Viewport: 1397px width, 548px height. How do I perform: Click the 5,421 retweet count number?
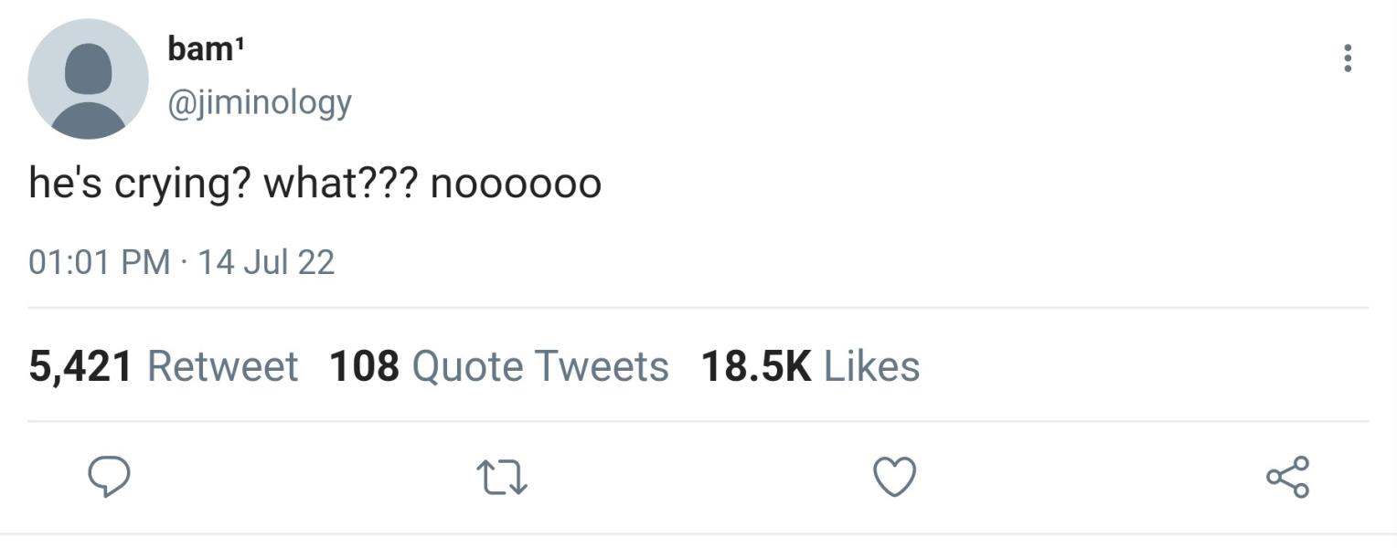[80, 366]
